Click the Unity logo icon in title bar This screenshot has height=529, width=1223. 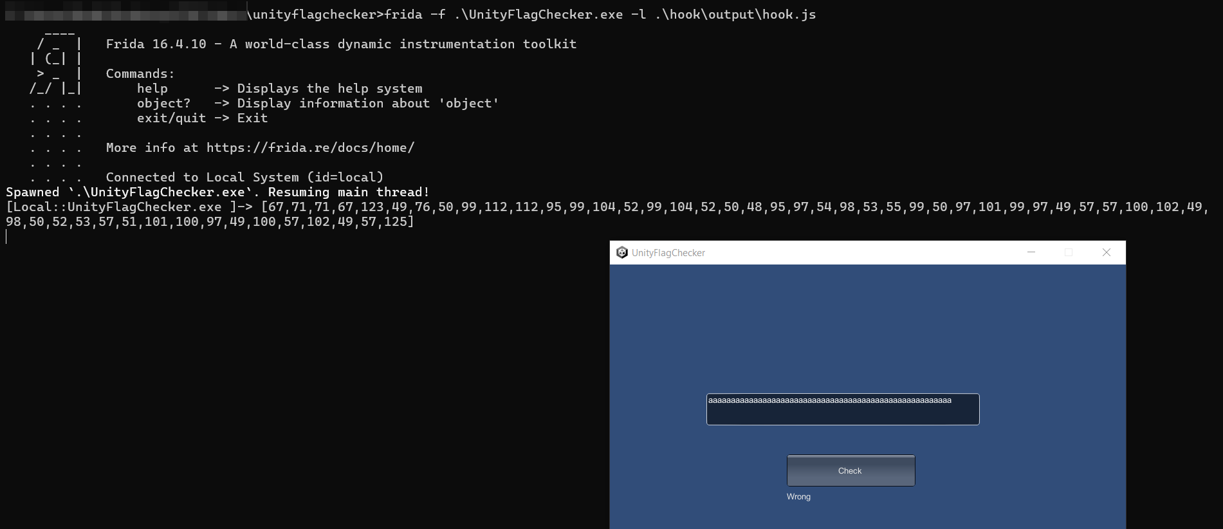tap(621, 252)
